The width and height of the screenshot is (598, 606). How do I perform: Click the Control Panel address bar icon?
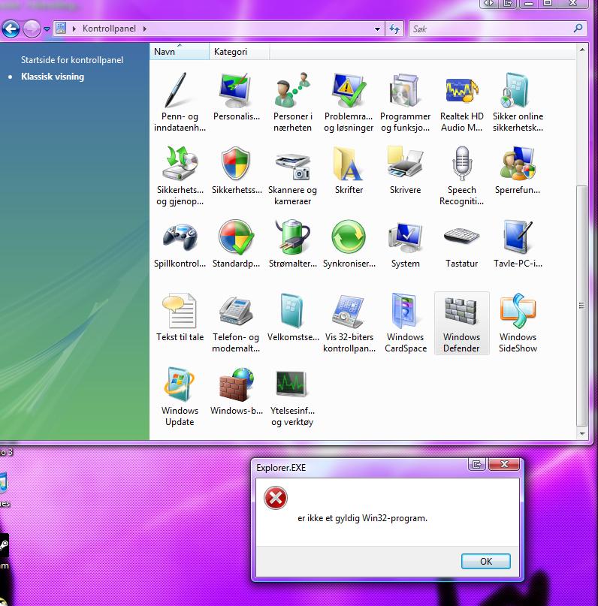click(x=61, y=29)
